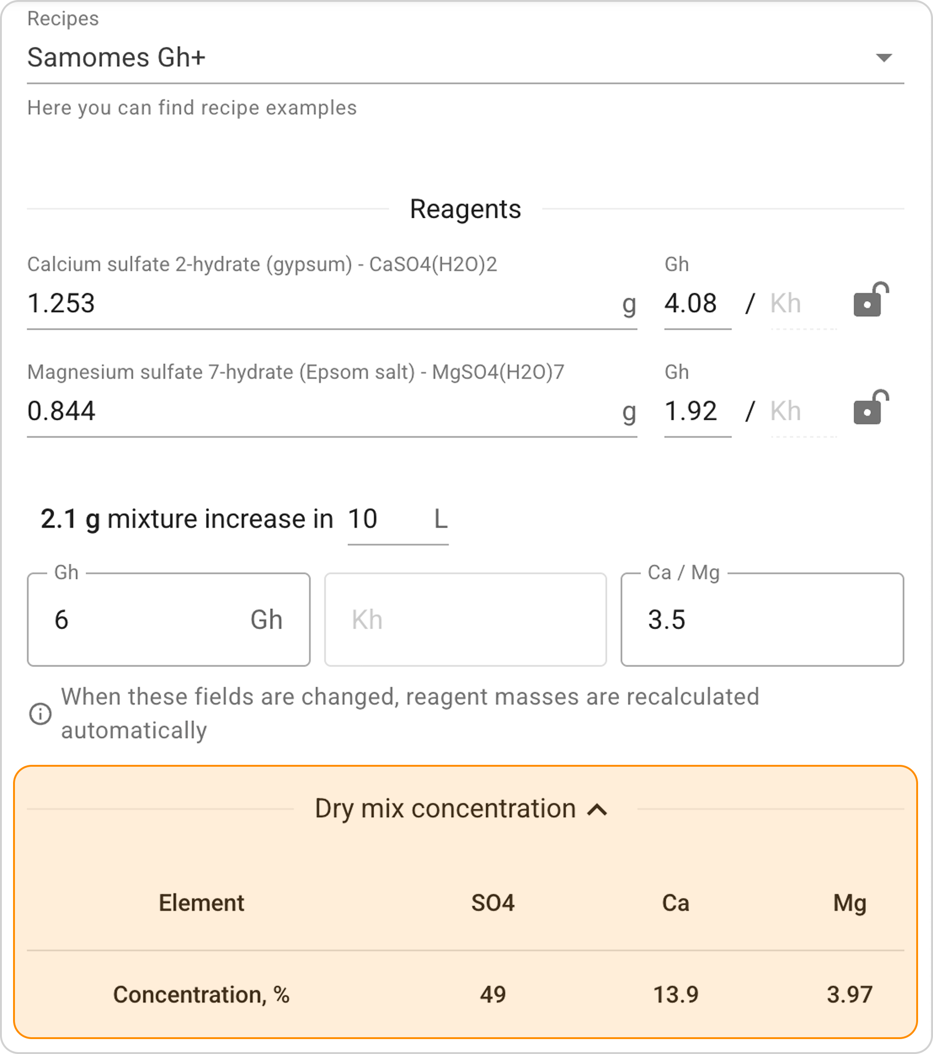Click the Kh field for gypsum
The image size is (933, 1054).
pos(802,303)
